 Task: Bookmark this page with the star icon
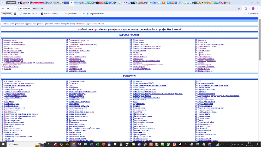tap(239, 9)
